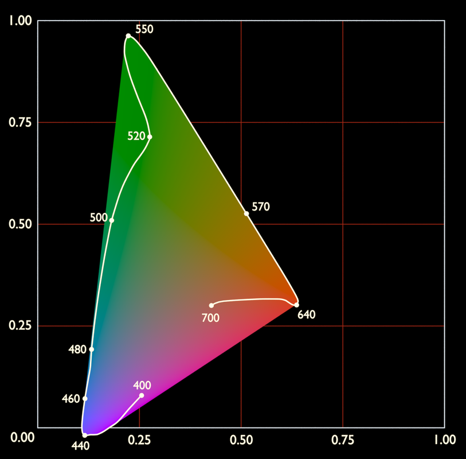Click the 400 wavelength label
The height and width of the screenshot is (459, 466).
coord(142,386)
